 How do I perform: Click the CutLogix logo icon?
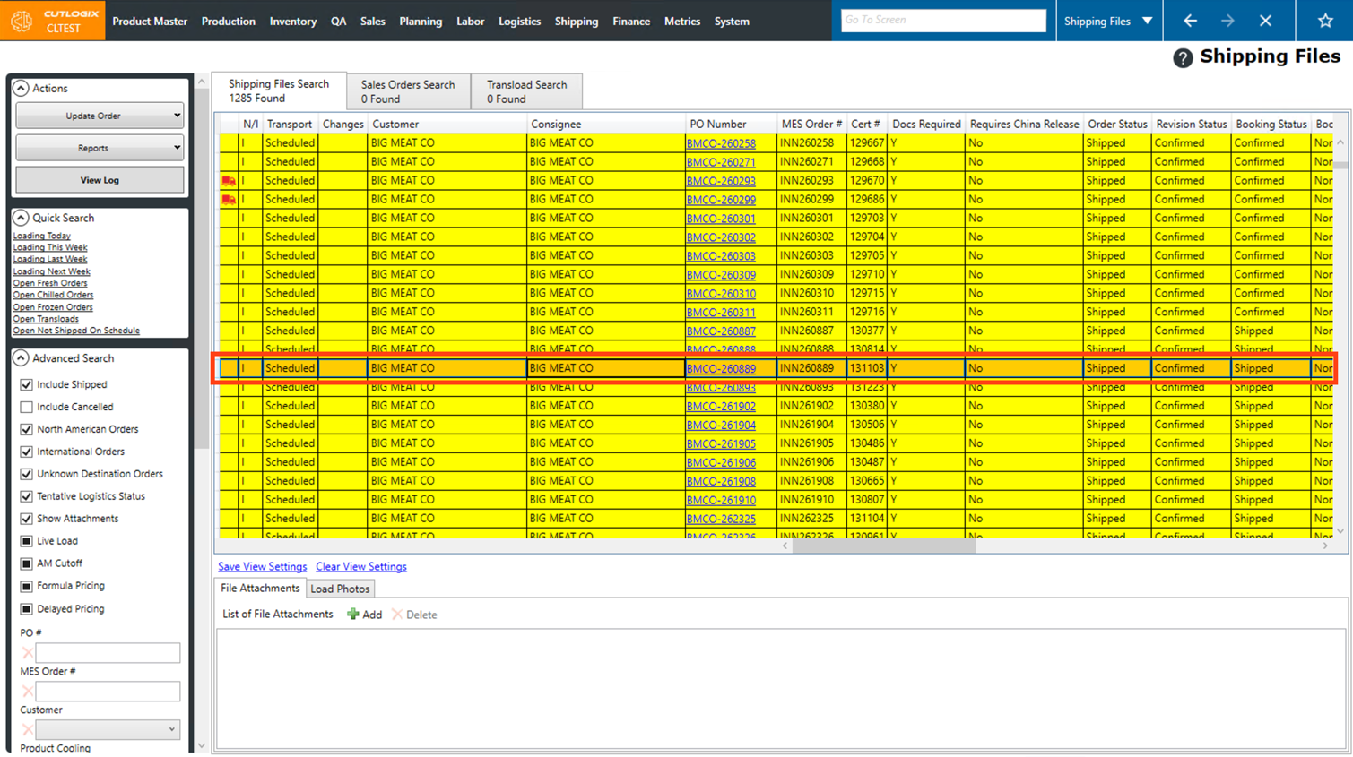[x=22, y=21]
